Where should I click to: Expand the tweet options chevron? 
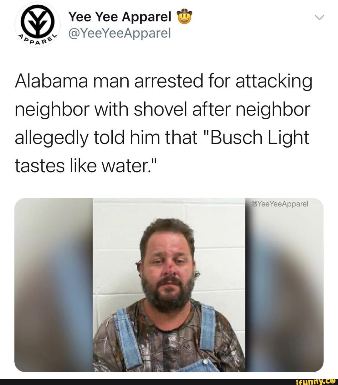320,18
